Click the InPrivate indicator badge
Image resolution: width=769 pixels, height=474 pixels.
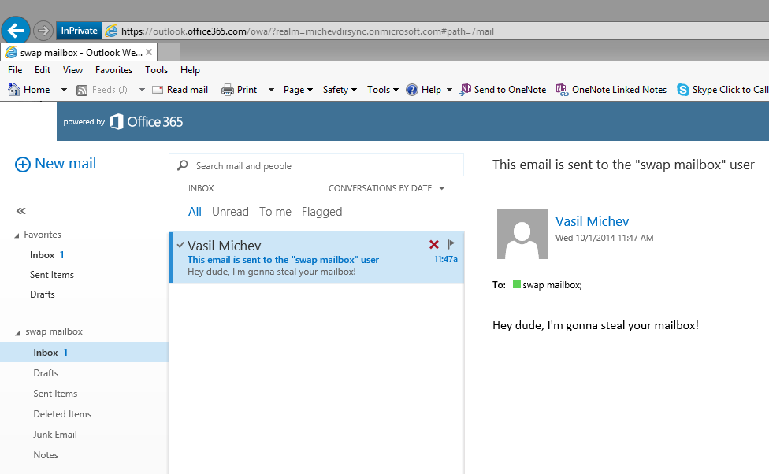point(79,31)
